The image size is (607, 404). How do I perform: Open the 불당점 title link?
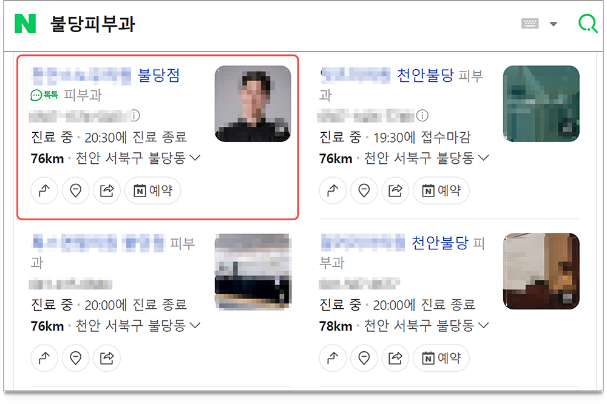point(159,75)
